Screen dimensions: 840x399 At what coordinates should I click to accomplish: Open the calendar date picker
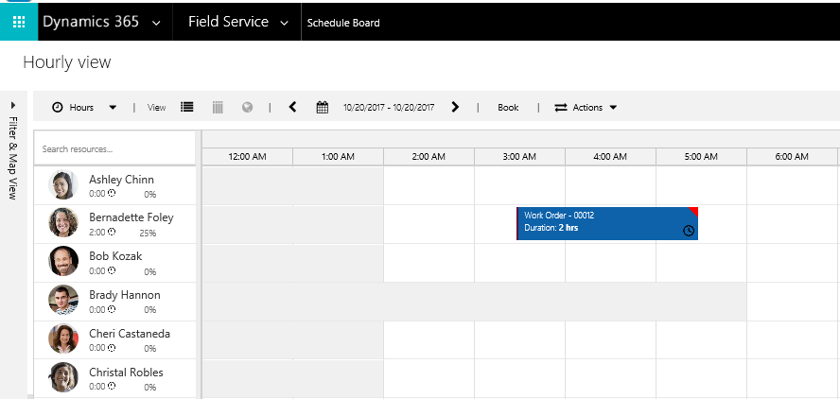click(323, 107)
